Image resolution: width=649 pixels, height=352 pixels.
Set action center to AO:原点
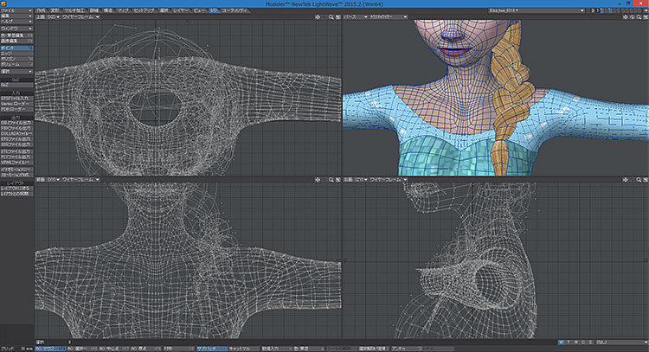145,349
